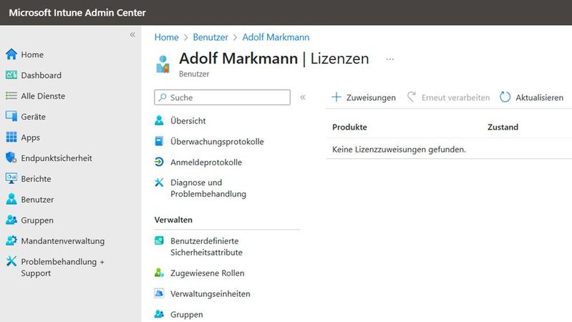Click the Home breadcrumb link
The height and width of the screenshot is (322, 572).
click(x=166, y=37)
